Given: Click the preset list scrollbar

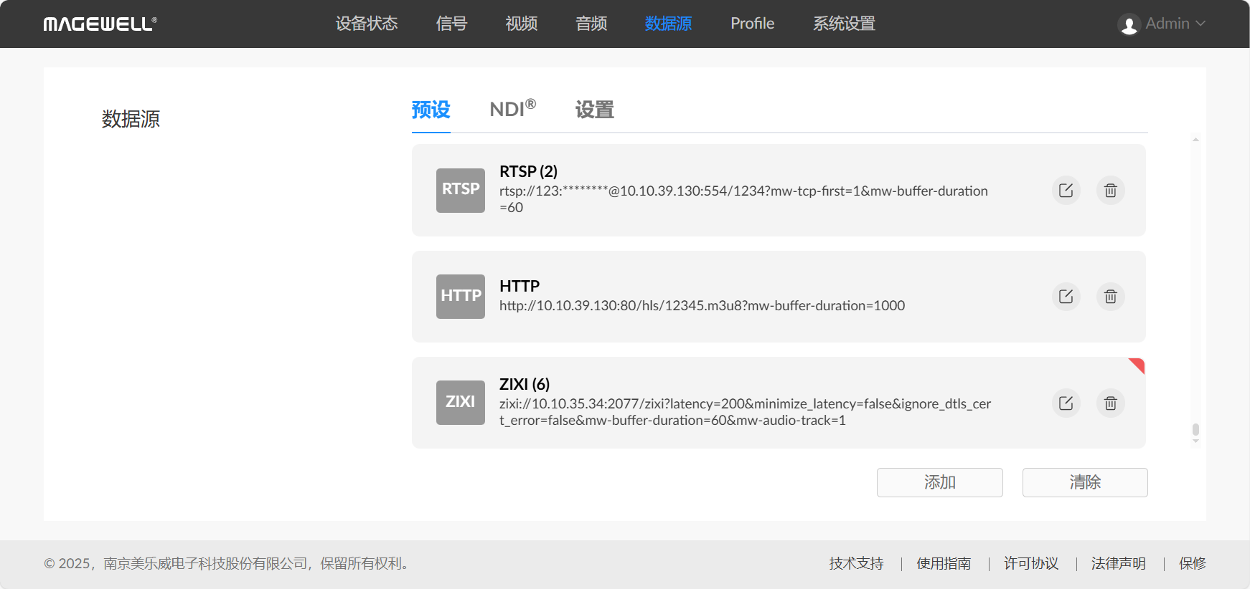Looking at the screenshot, I should [x=1195, y=430].
